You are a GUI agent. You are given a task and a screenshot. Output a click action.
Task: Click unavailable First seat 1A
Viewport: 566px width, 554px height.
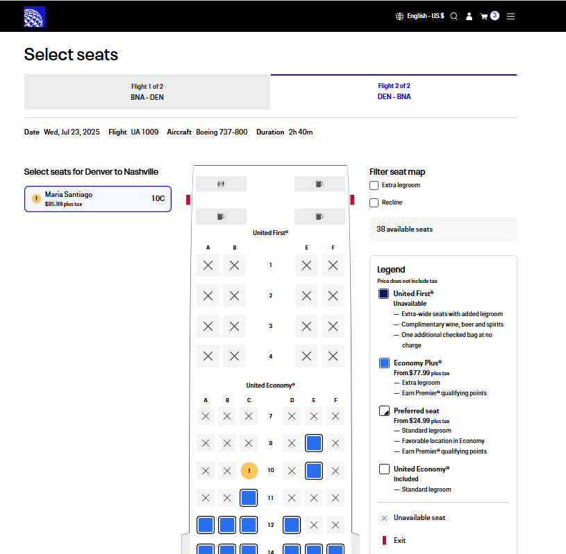point(208,266)
